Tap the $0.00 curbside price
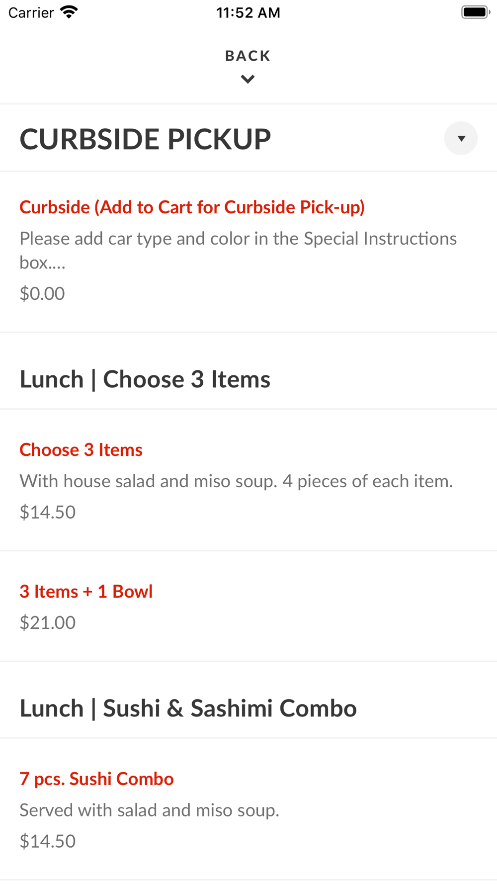 pos(42,294)
